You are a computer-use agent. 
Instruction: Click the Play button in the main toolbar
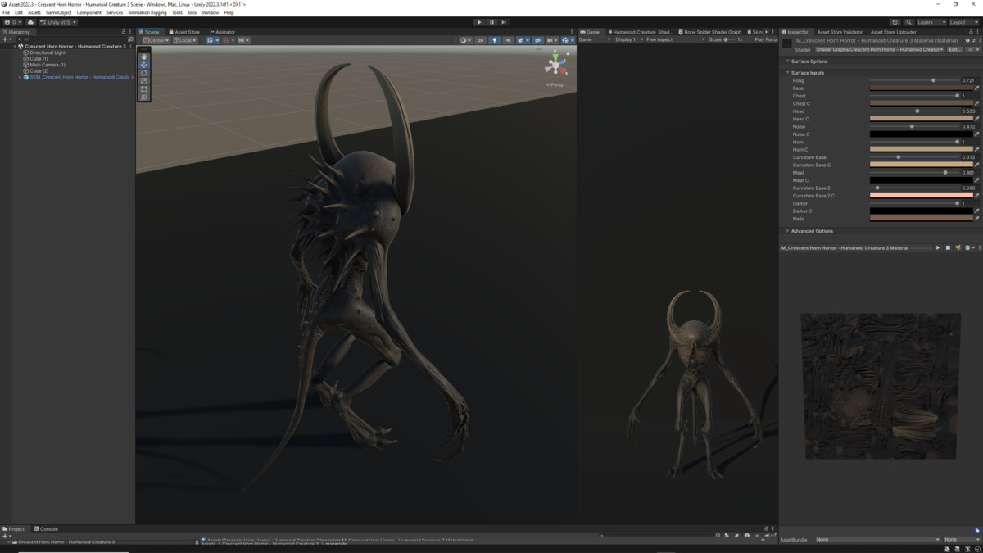click(x=479, y=22)
